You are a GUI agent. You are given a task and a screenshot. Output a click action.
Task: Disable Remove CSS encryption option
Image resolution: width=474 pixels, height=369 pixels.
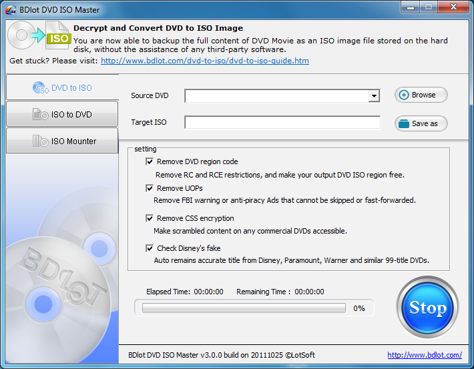click(x=150, y=218)
